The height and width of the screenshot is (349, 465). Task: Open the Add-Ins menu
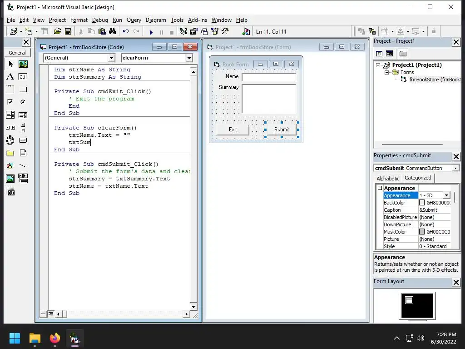tap(198, 20)
